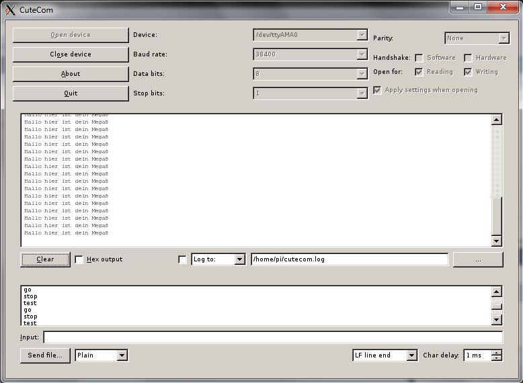Close the CuteCom window
Viewport: 523px width, 383px height.
[x=503, y=7]
